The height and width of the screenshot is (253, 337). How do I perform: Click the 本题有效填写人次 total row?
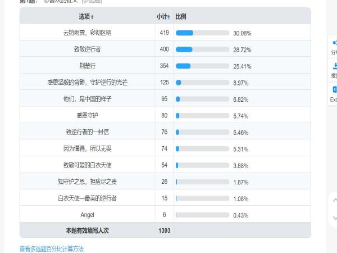165,230
